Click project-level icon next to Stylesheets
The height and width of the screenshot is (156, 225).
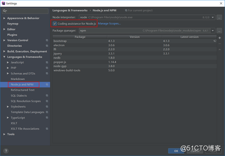tap(47, 107)
